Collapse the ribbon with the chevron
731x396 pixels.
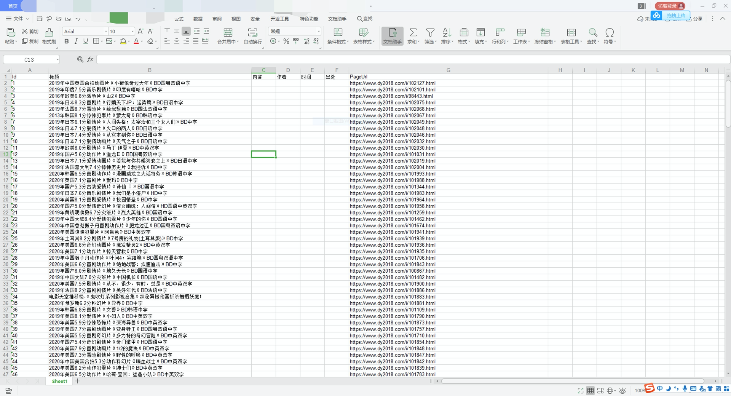[722, 19]
